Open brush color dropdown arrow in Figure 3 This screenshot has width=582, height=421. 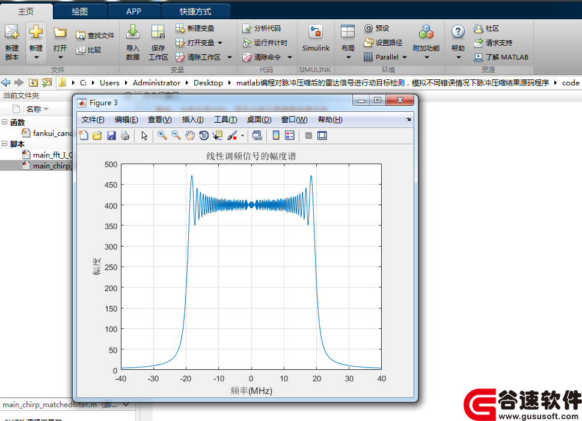(x=242, y=135)
